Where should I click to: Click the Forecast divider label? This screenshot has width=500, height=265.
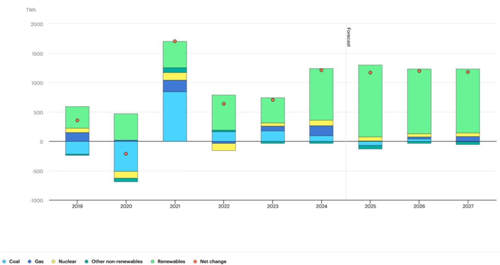click(349, 37)
